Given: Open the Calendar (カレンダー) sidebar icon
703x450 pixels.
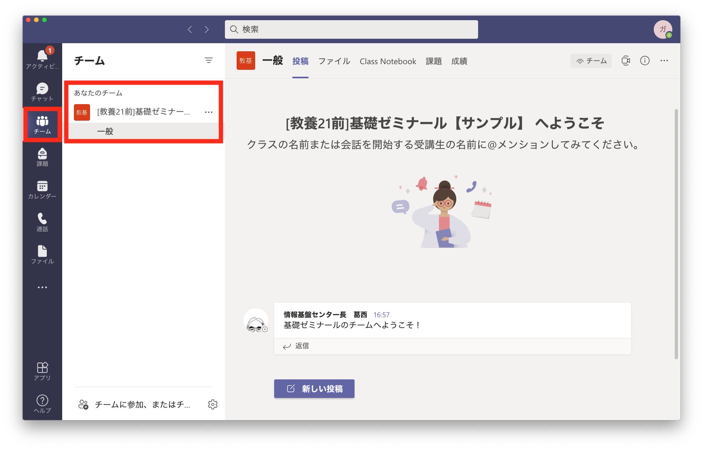Looking at the screenshot, I should [42, 190].
